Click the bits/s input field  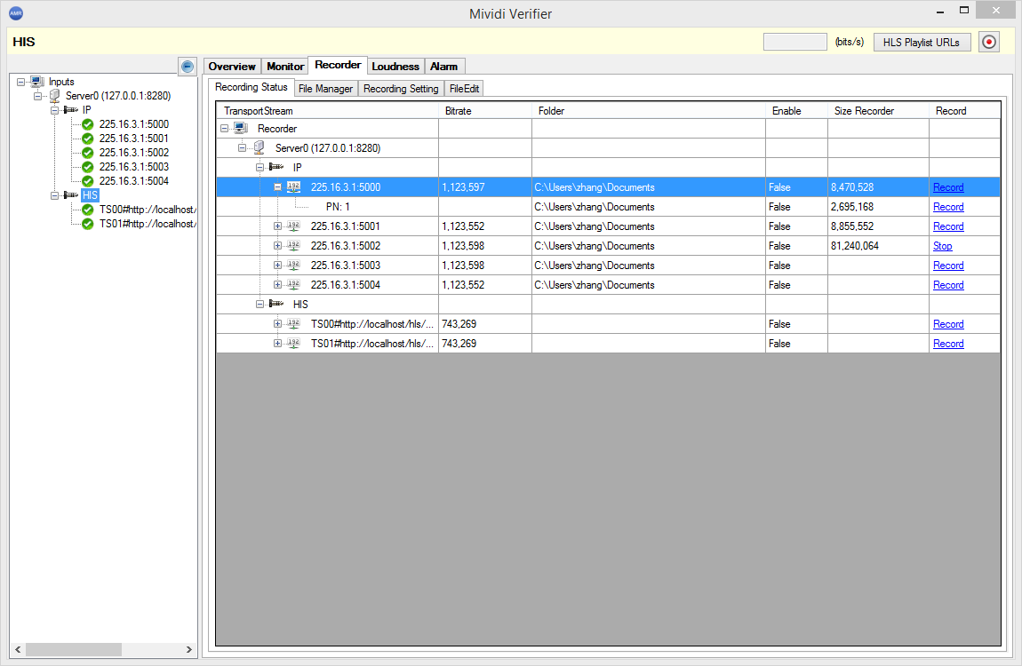pyautogui.click(x=794, y=42)
